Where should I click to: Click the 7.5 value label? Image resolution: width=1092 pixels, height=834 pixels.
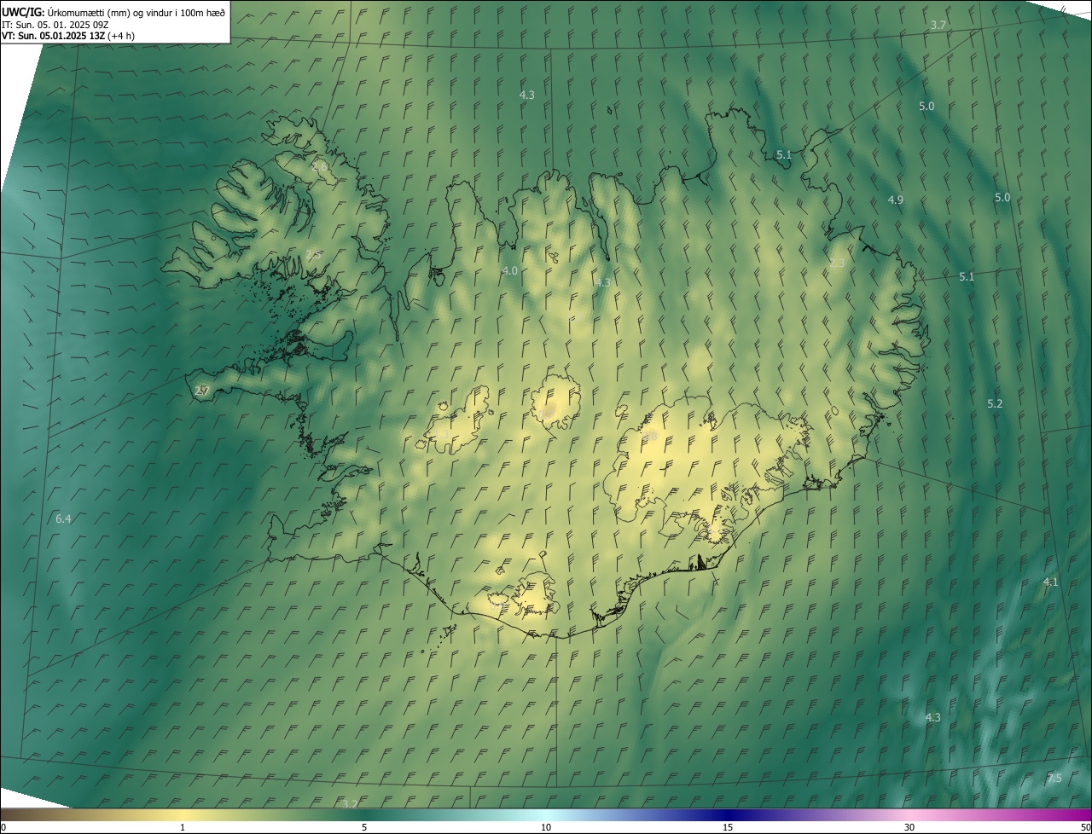[x=1054, y=778]
